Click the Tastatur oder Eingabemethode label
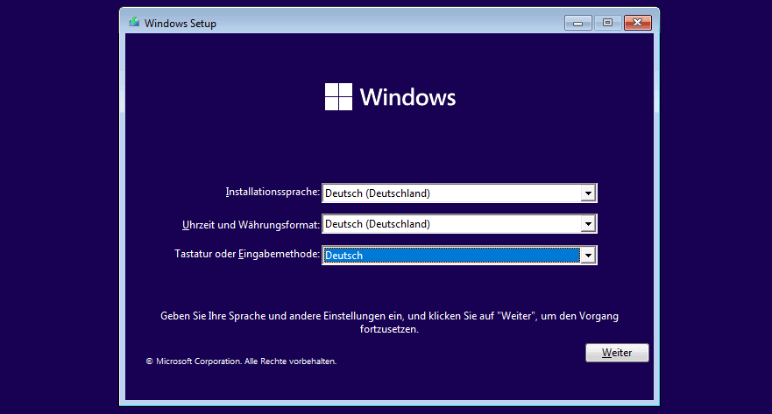The height and width of the screenshot is (414, 772). click(247, 254)
